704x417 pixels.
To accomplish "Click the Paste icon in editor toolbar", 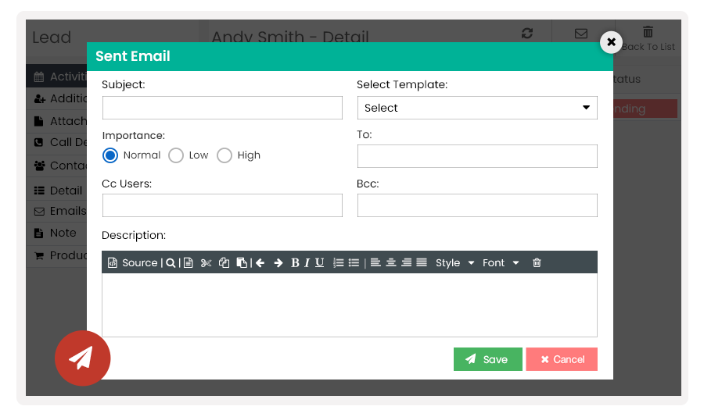I will 242,262.
